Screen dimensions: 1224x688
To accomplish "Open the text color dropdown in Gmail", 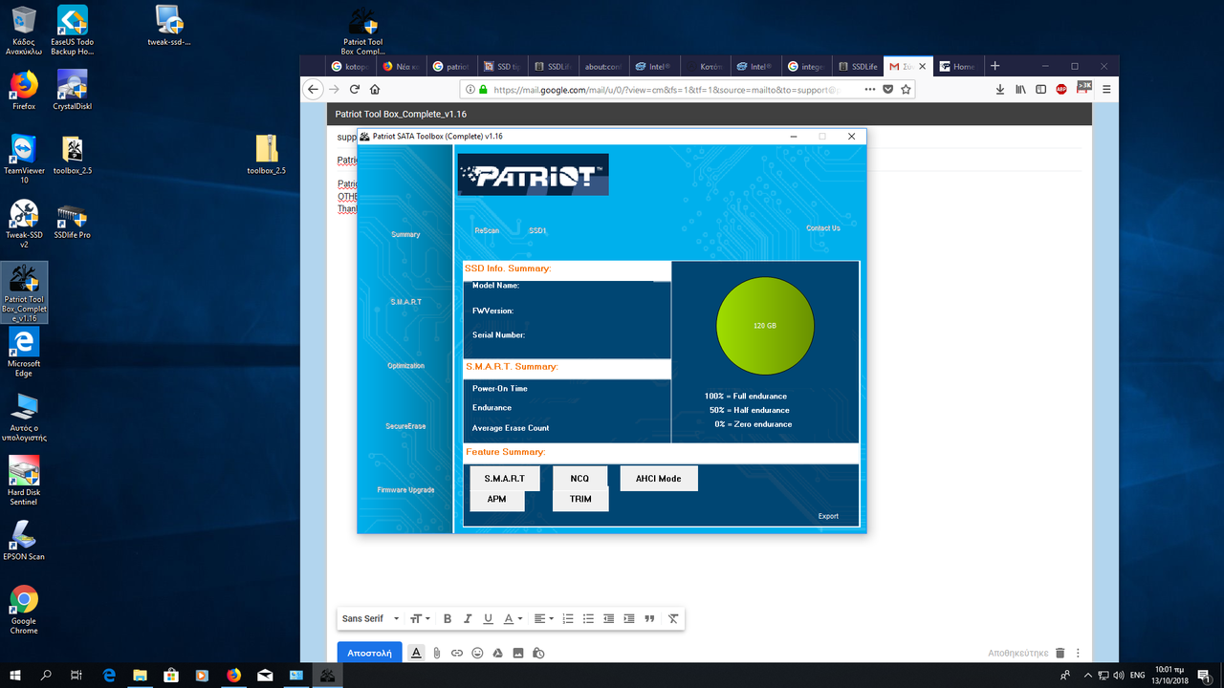I will pyautogui.click(x=513, y=619).
